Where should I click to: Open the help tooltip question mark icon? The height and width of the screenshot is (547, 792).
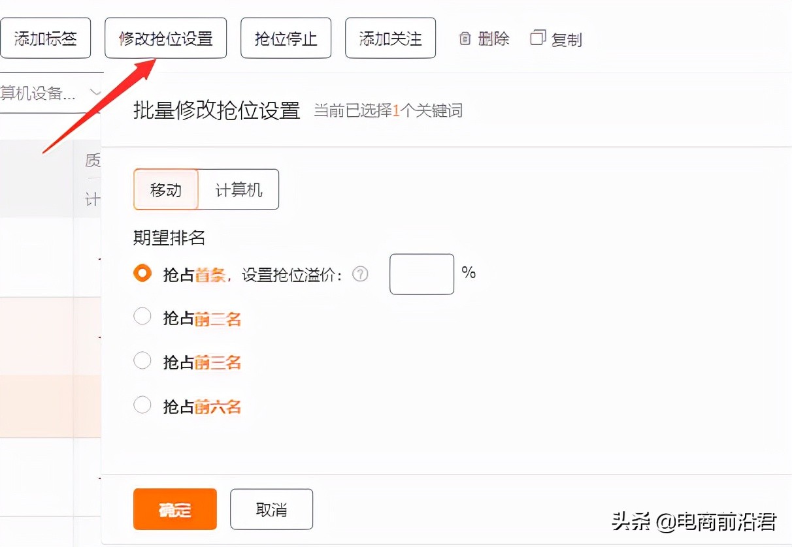pyautogui.click(x=360, y=274)
